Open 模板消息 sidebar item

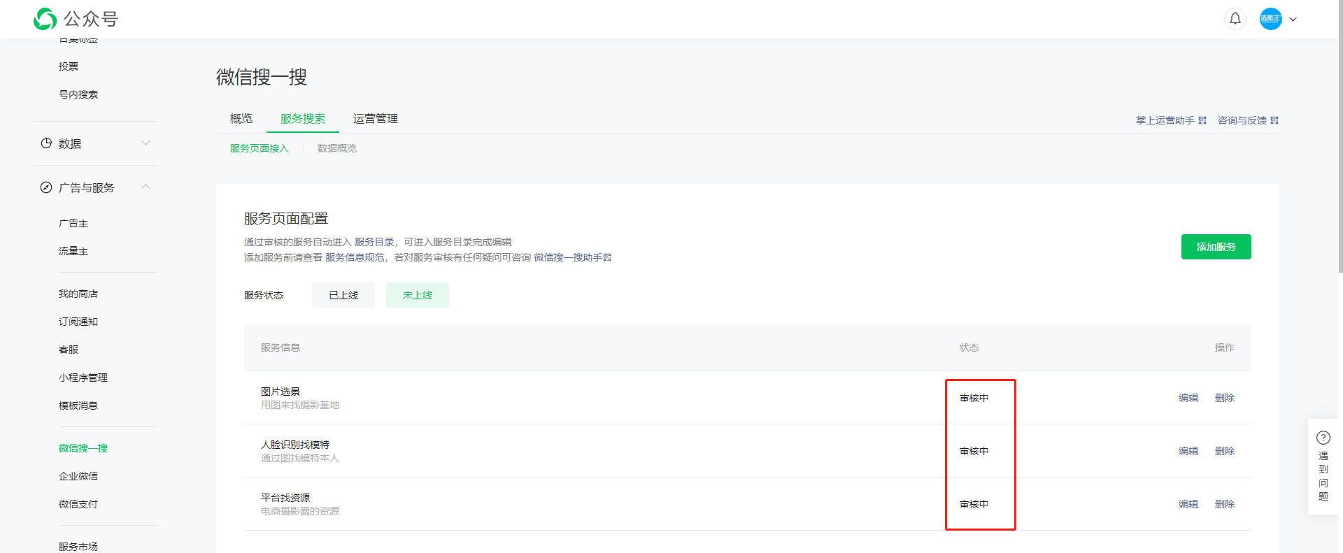point(78,405)
